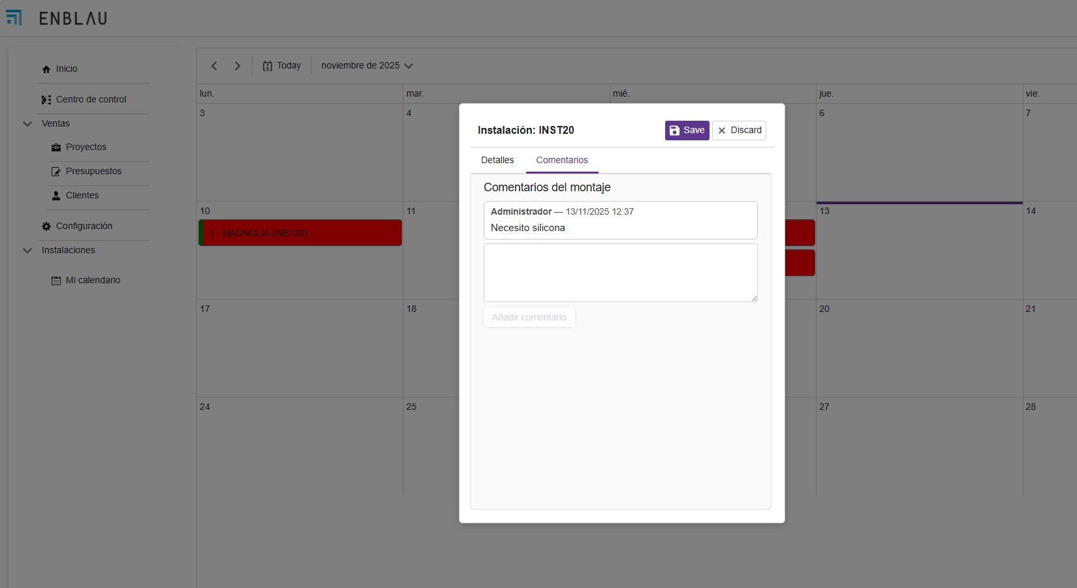The width and height of the screenshot is (1077, 588).
Task: Go to next month arrow
Action: [x=238, y=66]
